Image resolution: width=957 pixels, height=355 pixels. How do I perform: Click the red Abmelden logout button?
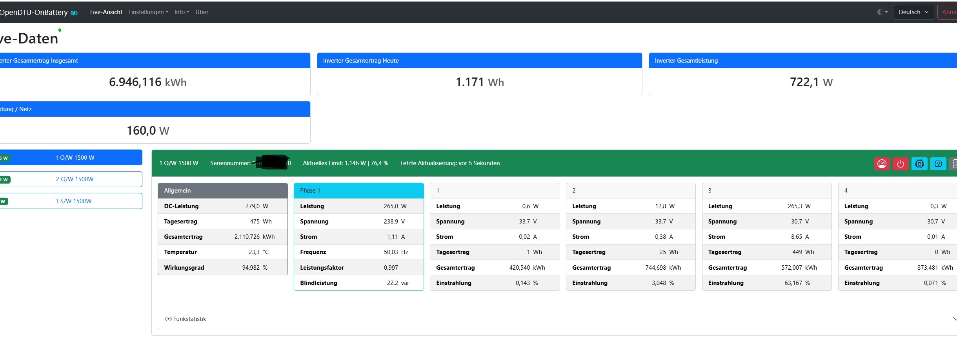coord(948,12)
